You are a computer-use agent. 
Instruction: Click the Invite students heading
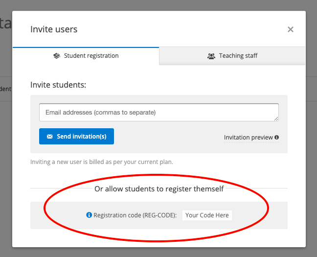click(x=58, y=85)
